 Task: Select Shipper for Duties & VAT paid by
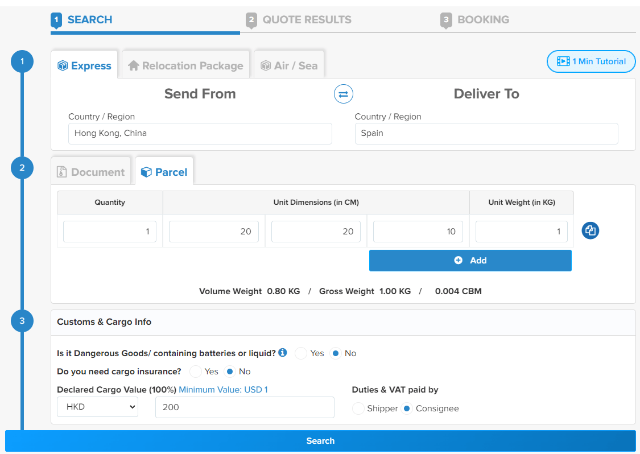pos(359,408)
